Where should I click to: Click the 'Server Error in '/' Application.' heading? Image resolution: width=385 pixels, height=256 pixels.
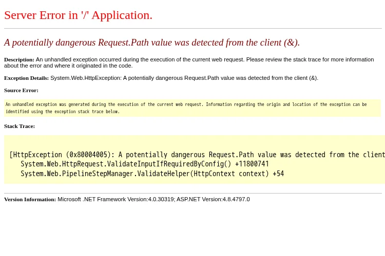[79, 15]
